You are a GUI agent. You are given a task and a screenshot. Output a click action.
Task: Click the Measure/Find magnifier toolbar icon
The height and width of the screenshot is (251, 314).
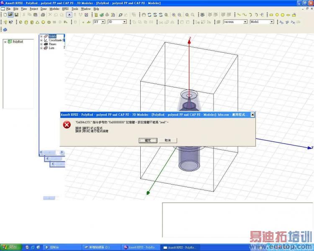coord(120,15)
